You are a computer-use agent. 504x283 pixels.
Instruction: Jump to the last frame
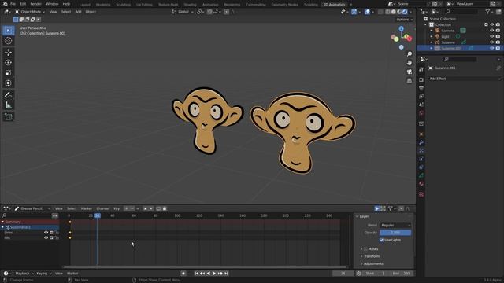(x=226, y=274)
